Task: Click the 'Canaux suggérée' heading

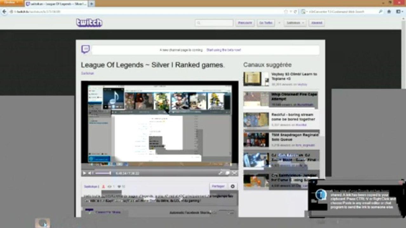Action: pyautogui.click(x=267, y=65)
